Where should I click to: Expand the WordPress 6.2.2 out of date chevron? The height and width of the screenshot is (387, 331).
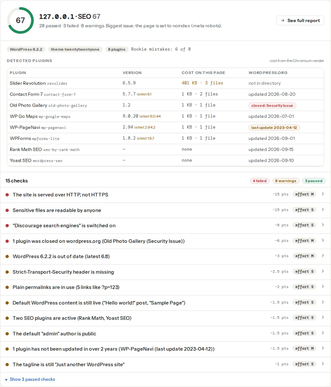click(x=323, y=256)
